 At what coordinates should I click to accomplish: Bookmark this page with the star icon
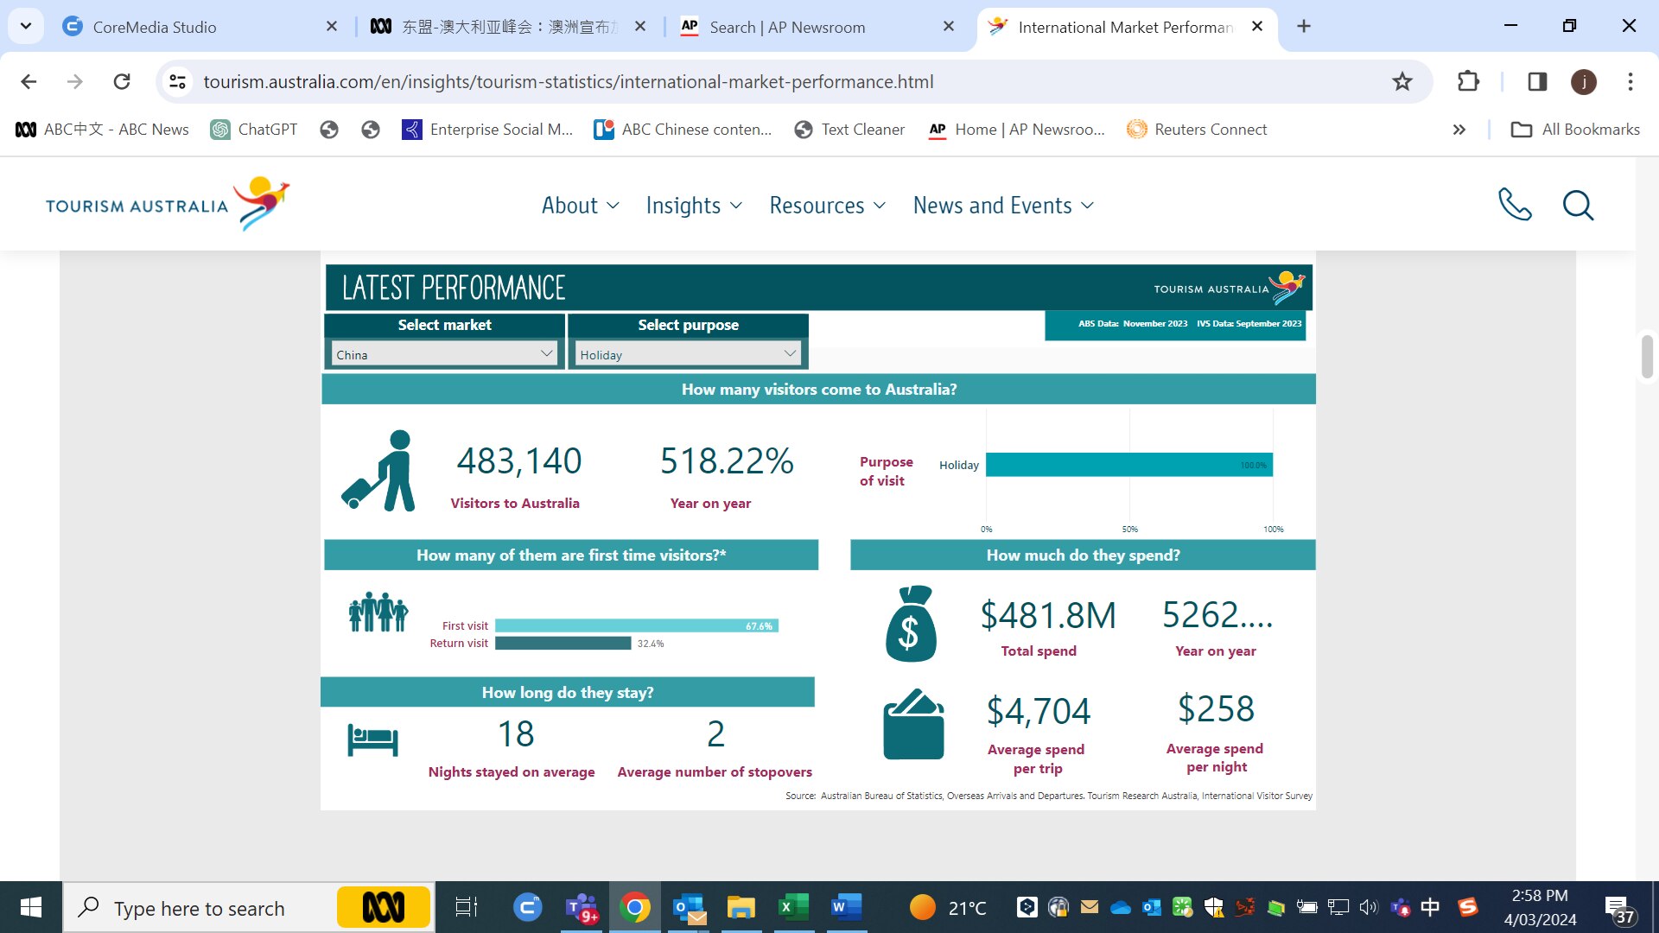[1402, 81]
